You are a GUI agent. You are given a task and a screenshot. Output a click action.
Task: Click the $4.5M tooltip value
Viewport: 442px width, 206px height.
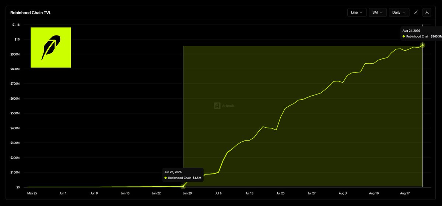[197, 178]
